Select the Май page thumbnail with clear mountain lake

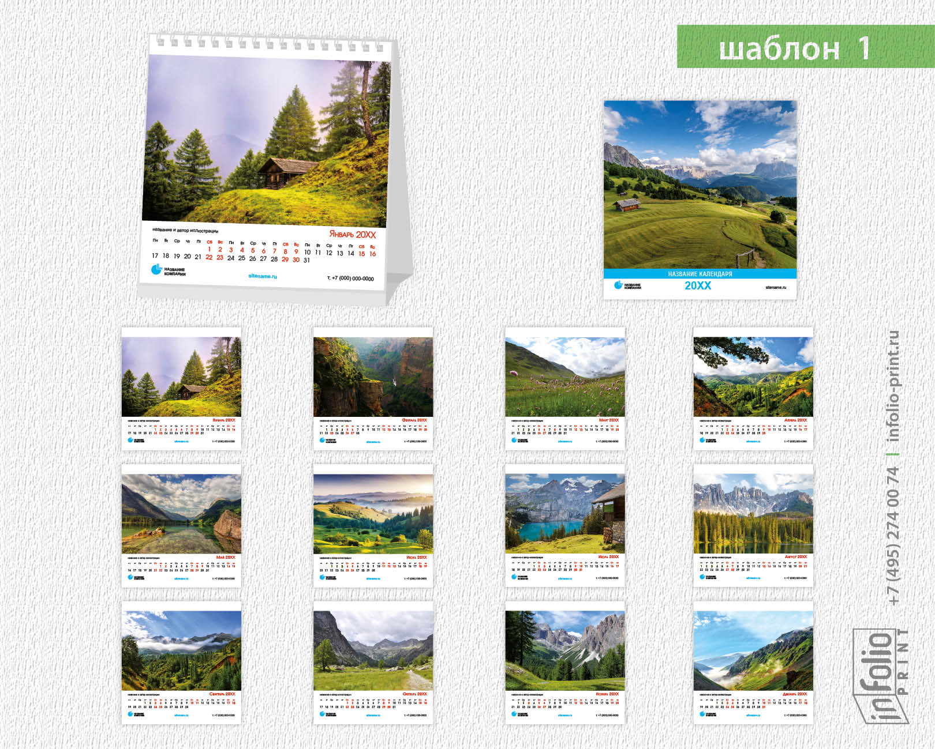(181, 526)
